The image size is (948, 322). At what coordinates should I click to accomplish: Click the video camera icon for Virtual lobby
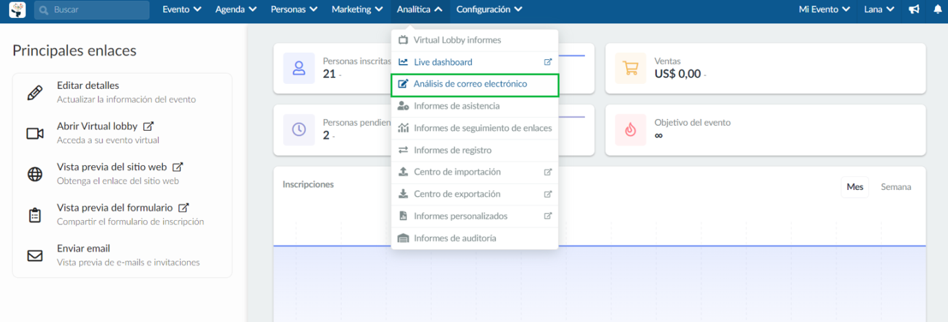(x=34, y=133)
